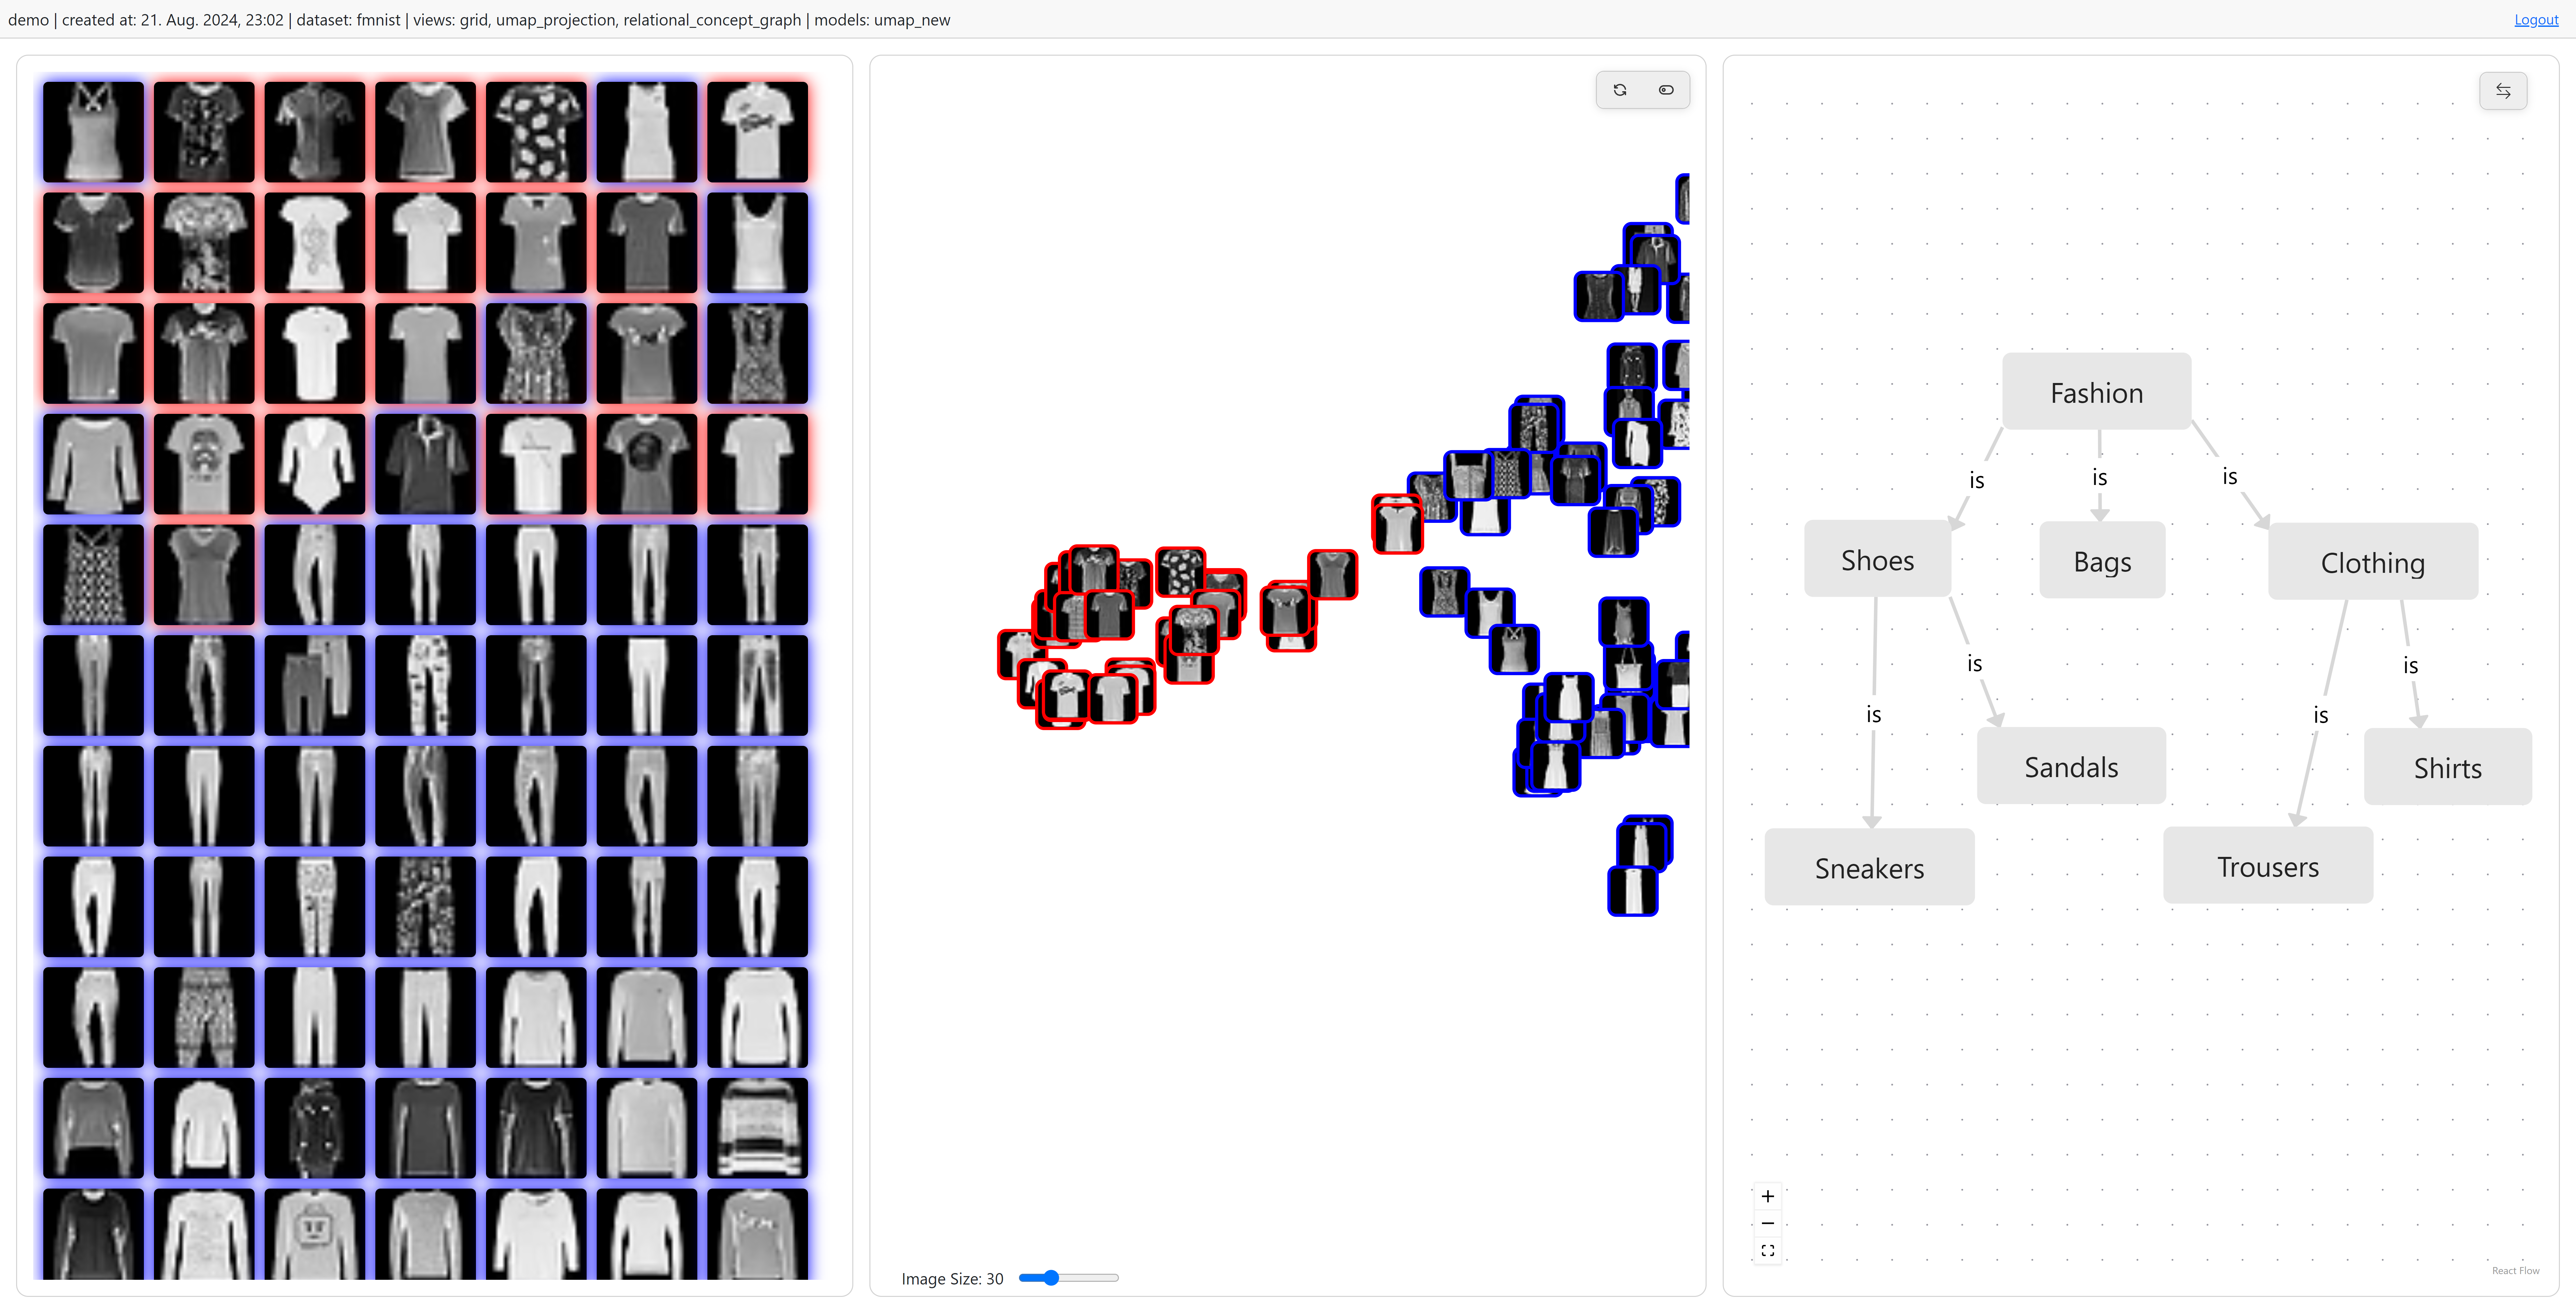Select the sweater with robot face print thumbnail
Image resolution: width=2576 pixels, height=1313 pixels.
pos(315,1234)
